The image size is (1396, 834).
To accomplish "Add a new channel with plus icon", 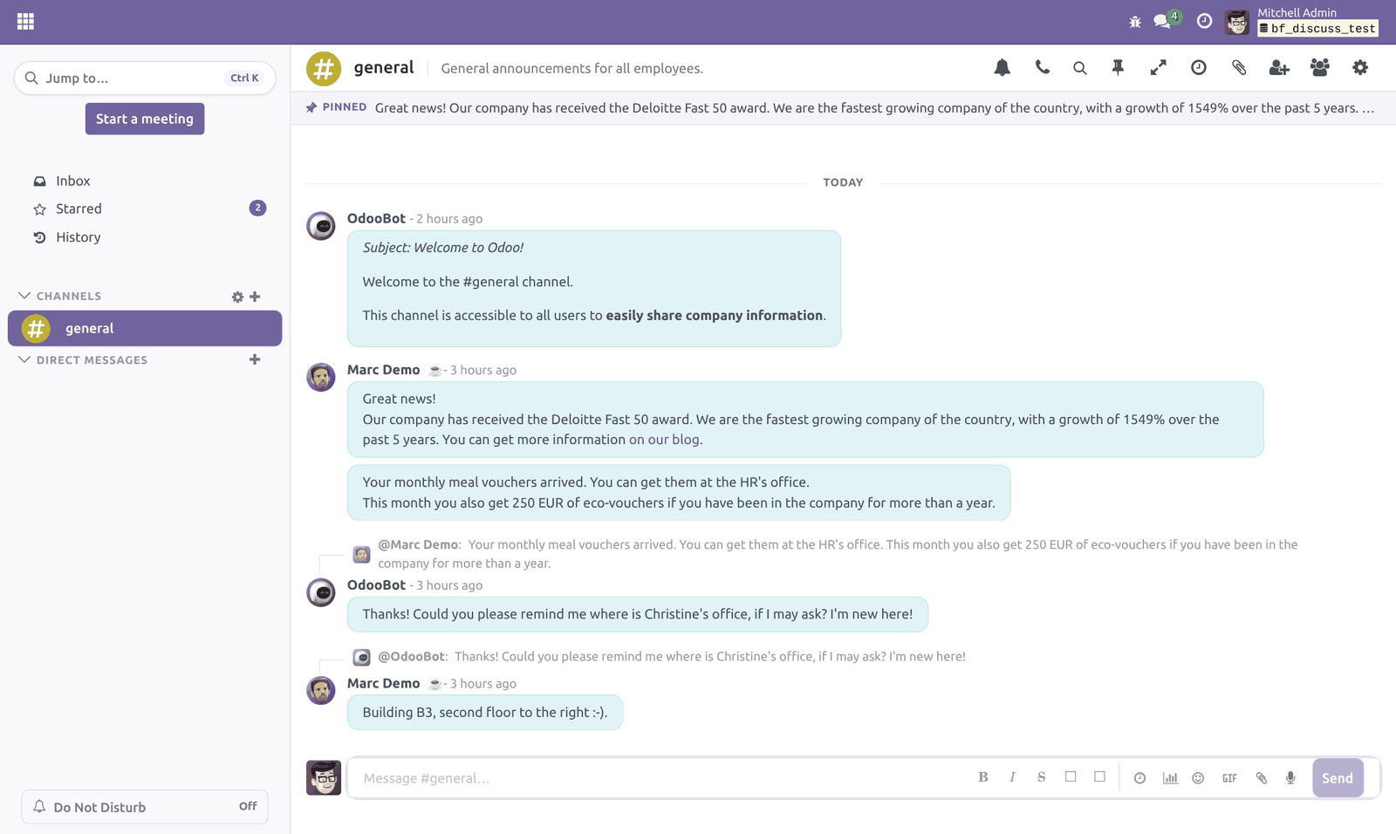I will (255, 297).
